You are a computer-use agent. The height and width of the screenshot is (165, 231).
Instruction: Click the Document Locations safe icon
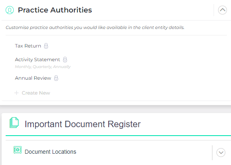pos(18,150)
